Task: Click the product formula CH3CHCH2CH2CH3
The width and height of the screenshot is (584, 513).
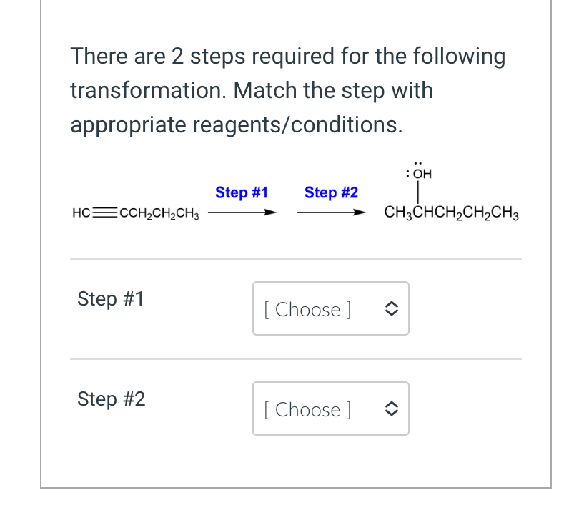Action: pos(452,212)
